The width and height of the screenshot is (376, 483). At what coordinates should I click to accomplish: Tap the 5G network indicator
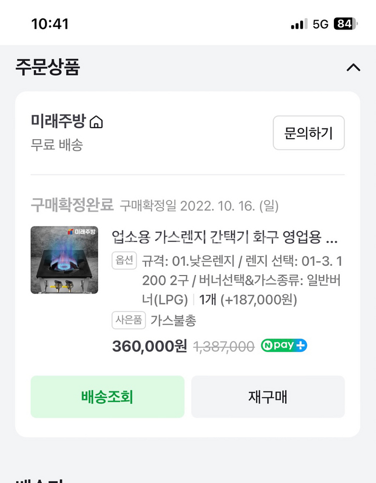[x=320, y=24]
